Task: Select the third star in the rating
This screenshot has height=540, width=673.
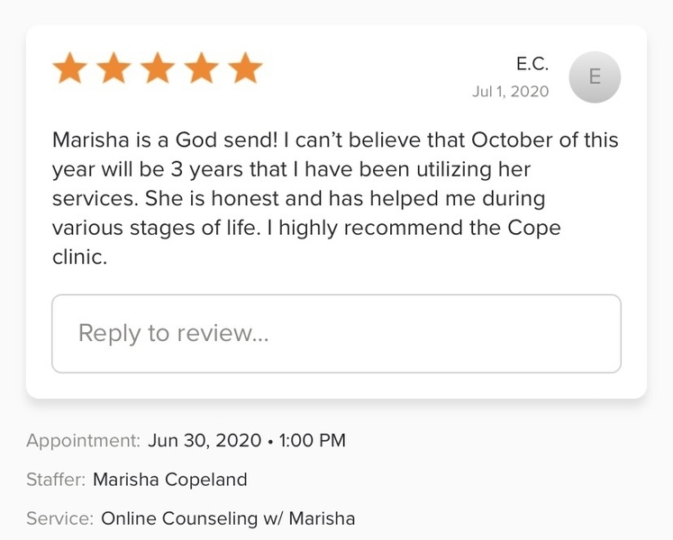Action: click(x=158, y=68)
